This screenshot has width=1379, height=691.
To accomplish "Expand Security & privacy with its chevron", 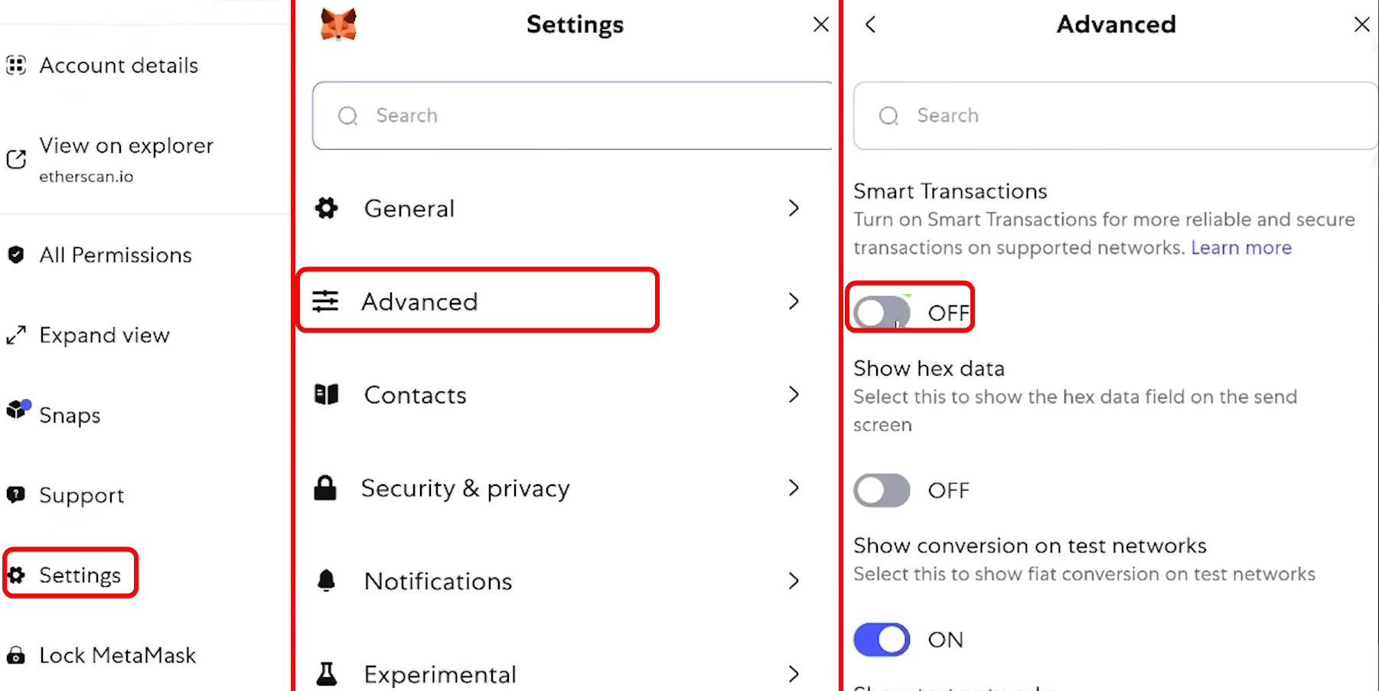I will [794, 488].
